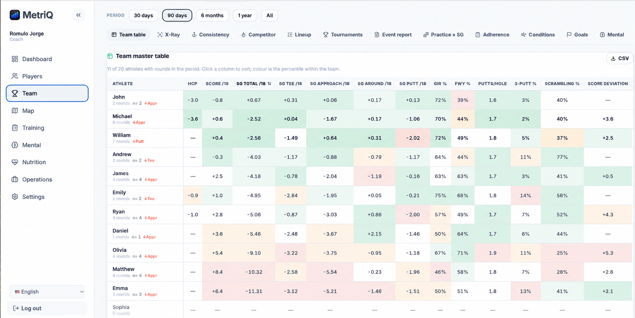Select the 6 months period

212,15
